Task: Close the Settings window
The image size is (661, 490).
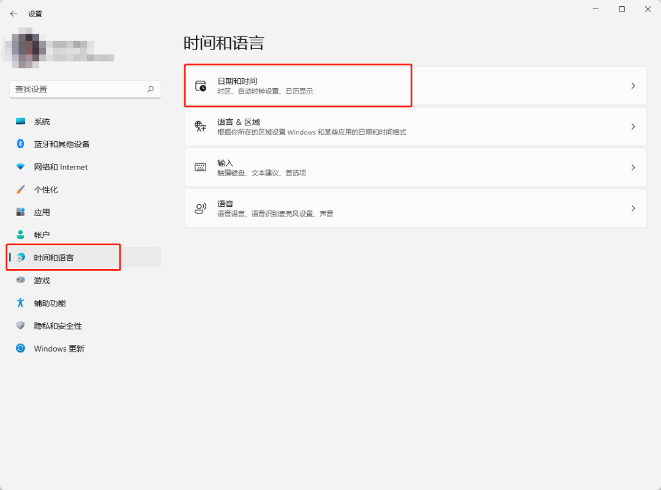Action: point(648,9)
